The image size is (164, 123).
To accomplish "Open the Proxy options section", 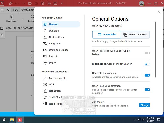I will [61, 63].
